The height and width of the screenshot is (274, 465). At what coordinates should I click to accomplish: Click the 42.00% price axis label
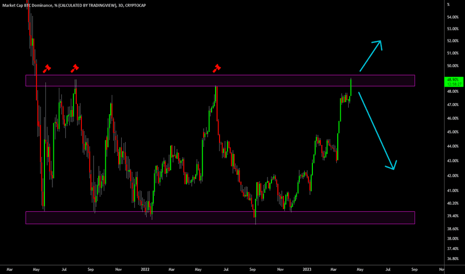click(x=453, y=176)
